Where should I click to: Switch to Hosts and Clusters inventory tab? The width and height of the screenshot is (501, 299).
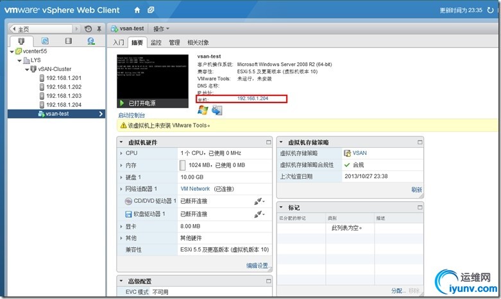point(21,41)
